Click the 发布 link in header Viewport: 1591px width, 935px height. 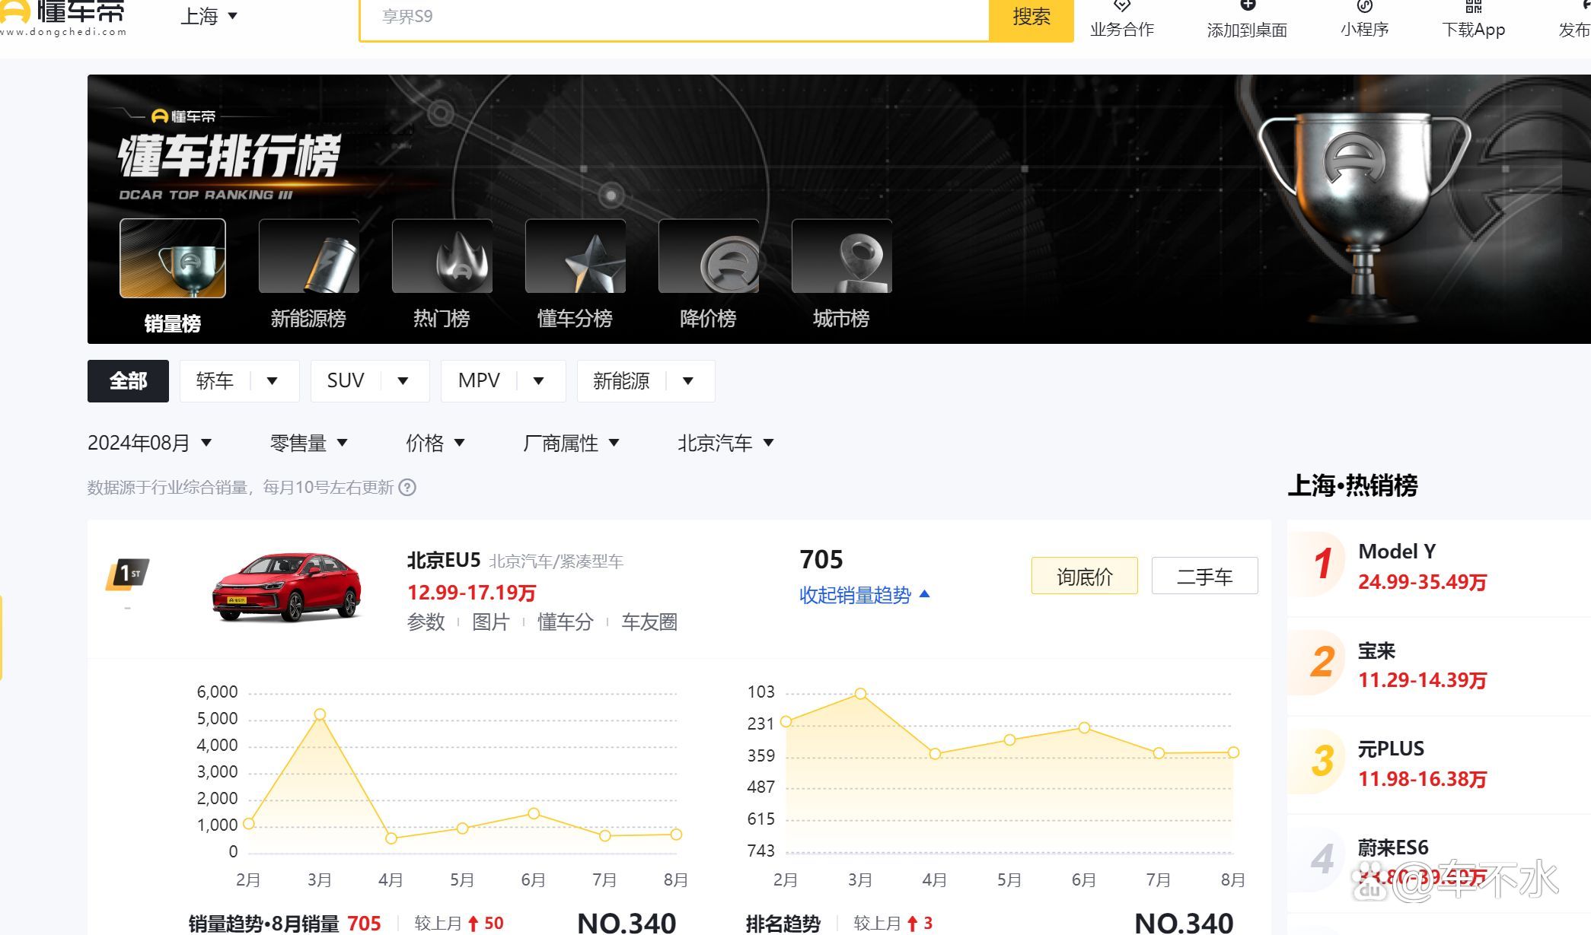[x=1574, y=30]
